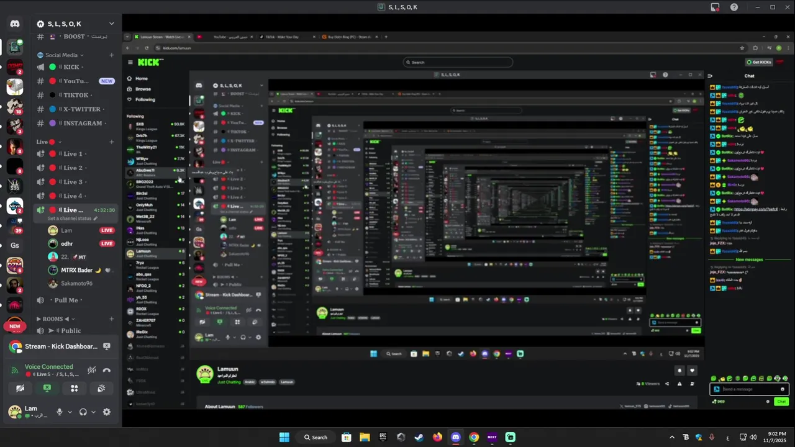The image size is (795, 447).
Task: Open the KICK announcement channel
Action: (76, 67)
